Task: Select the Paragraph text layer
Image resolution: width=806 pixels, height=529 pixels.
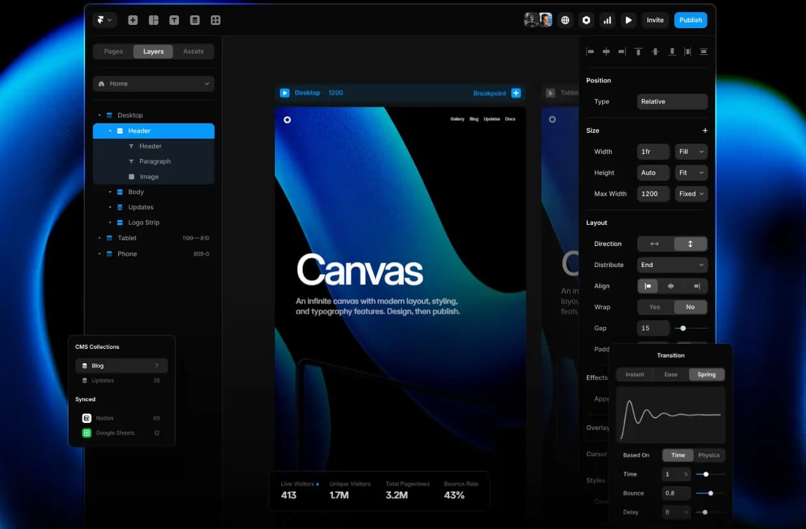Action: point(153,162)
